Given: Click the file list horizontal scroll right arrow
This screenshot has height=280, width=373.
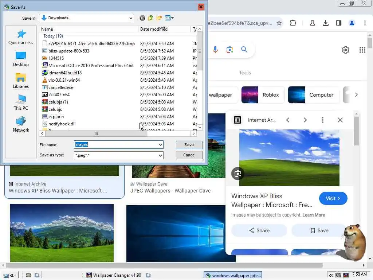Looking at the screenshot, I should (x=194, y=133).
